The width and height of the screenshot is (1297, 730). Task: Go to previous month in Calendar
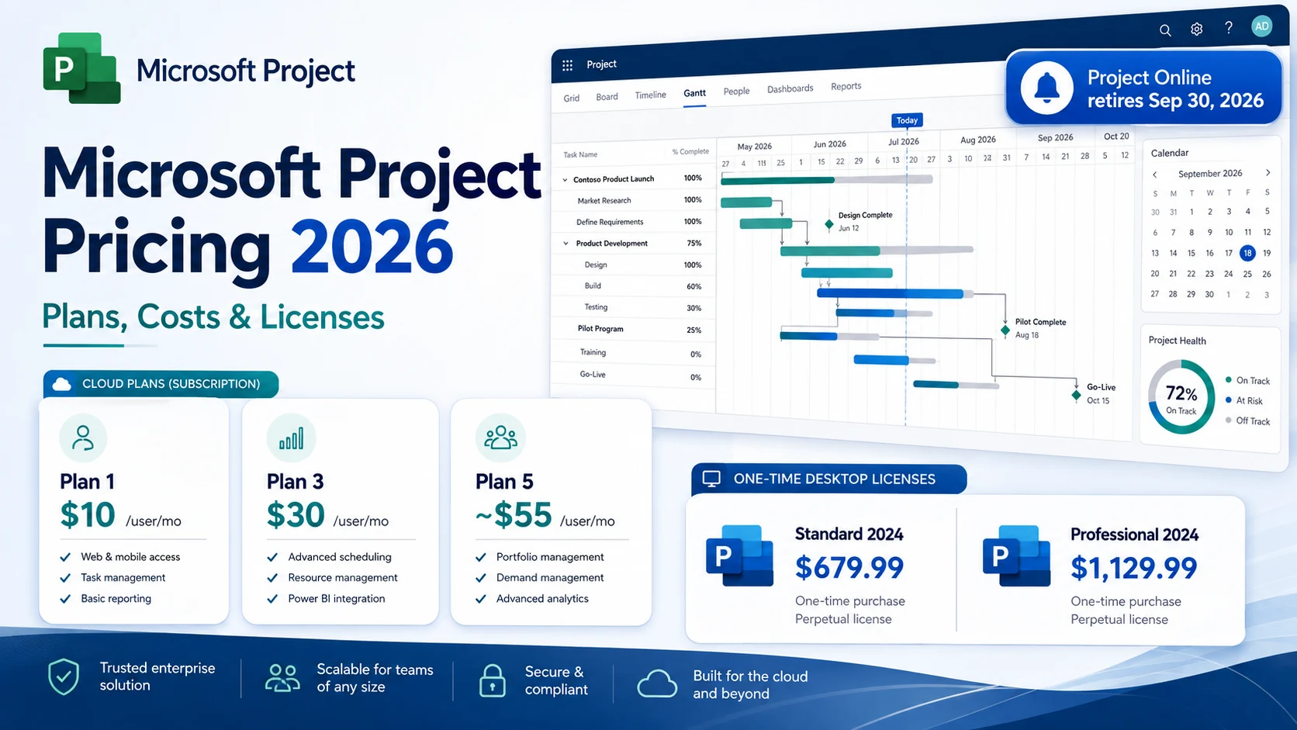[1154, 175]
